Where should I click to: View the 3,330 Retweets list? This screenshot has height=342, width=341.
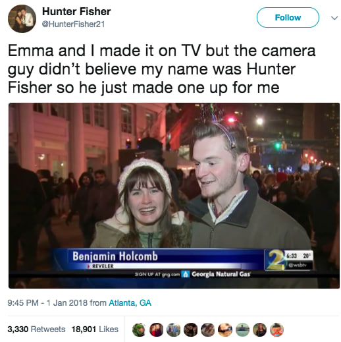coord(36,329)
